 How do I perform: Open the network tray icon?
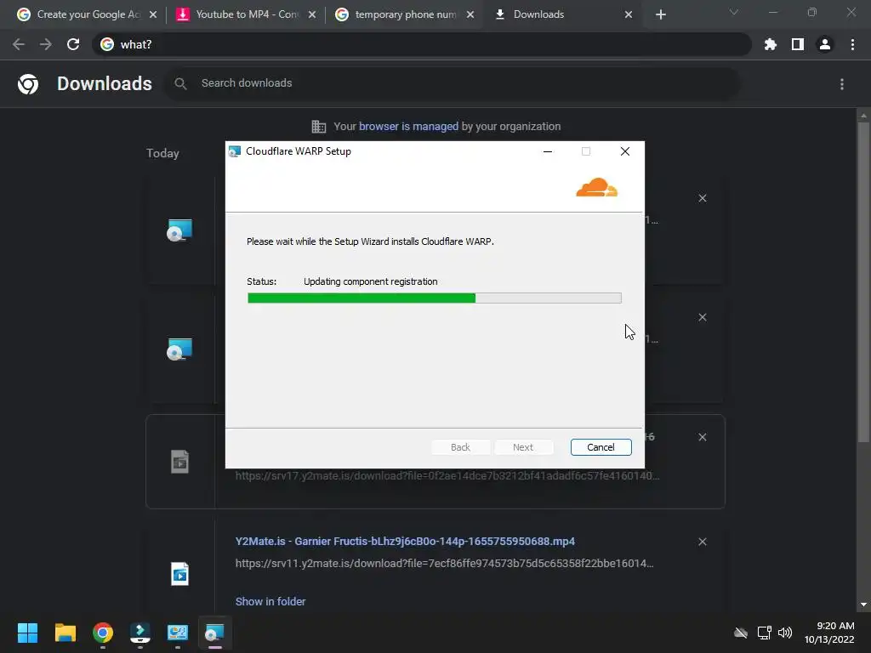(765, 633)
